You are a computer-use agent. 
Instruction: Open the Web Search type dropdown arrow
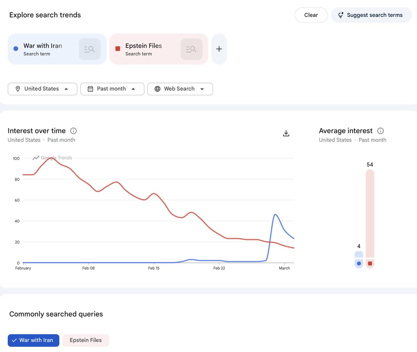coord(202,89)
